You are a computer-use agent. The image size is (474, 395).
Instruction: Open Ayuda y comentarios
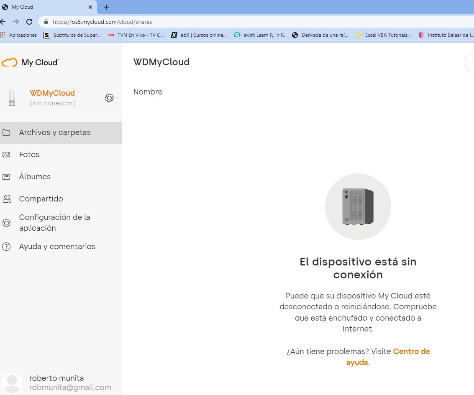coord(61,247)
